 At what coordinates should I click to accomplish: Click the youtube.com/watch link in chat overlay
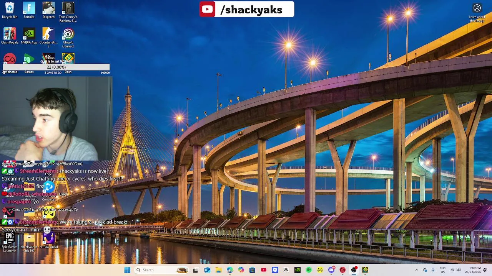coord(42,164)
